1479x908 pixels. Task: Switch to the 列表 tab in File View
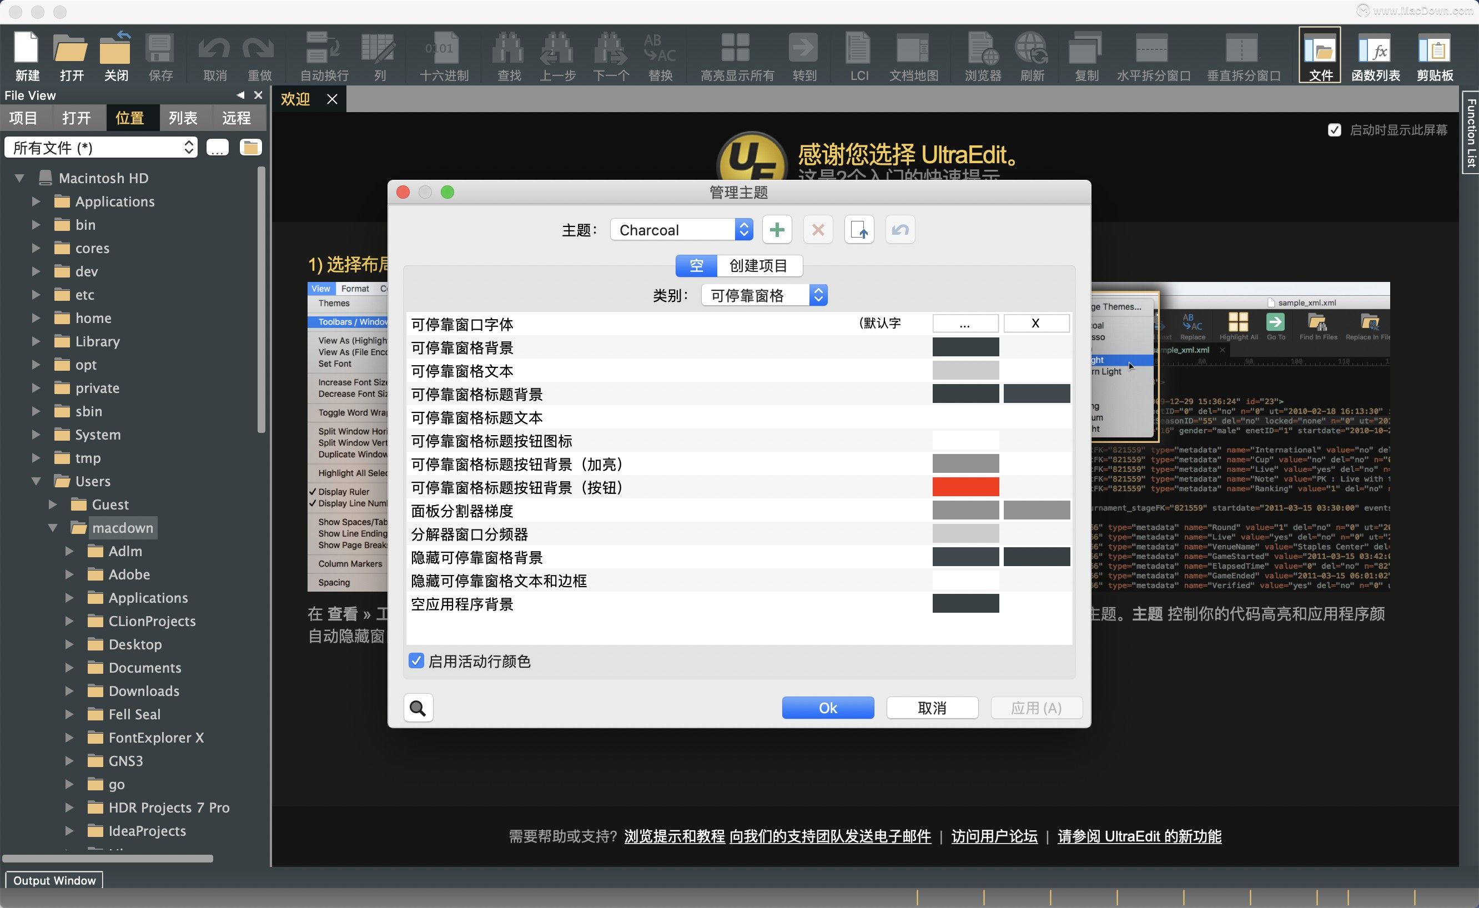pos(182,117)
